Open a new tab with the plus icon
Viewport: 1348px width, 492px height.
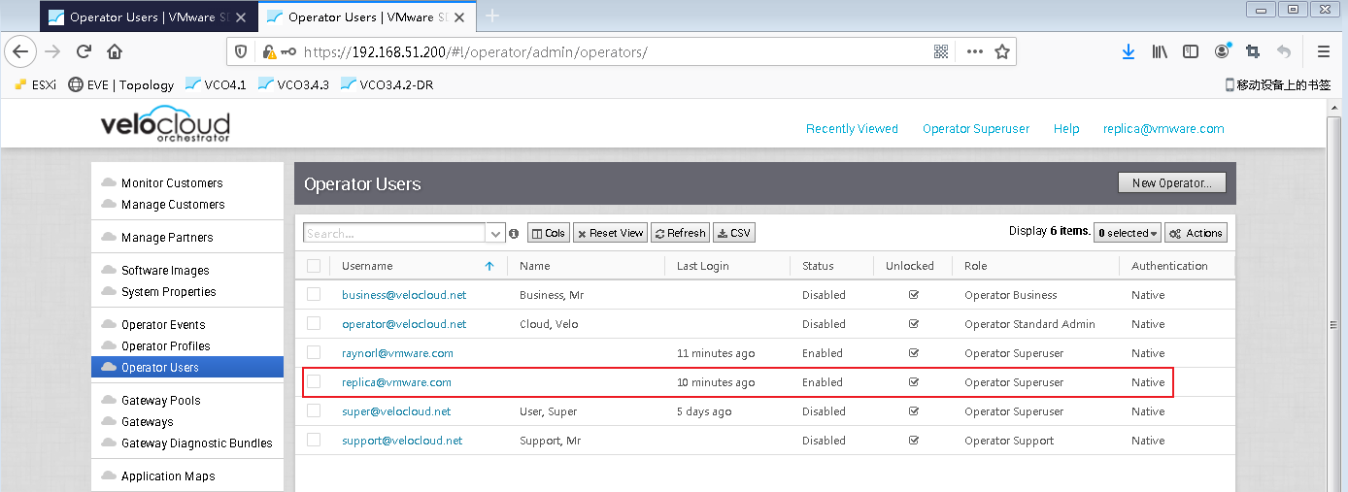492,16
